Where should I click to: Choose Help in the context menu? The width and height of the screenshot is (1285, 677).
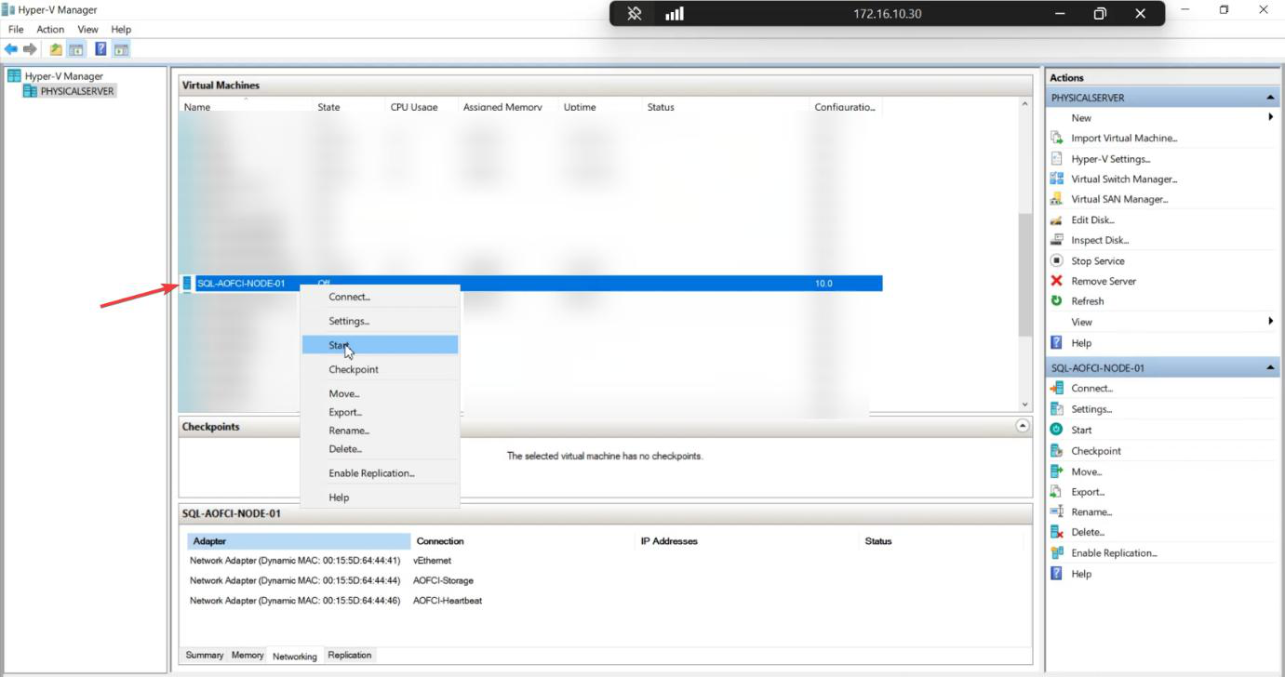tap(380, 498)
